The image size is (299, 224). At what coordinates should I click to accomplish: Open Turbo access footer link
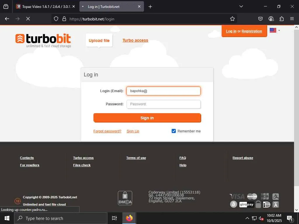[83, 158]
